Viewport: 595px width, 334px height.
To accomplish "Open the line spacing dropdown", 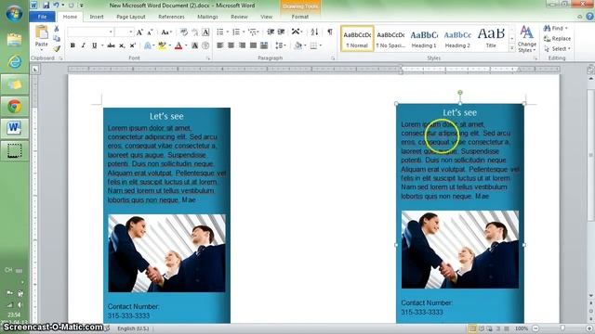I will coord(281,45).
